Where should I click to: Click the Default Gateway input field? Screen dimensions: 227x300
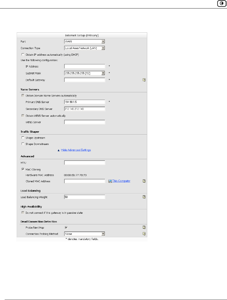(x=85, y=80)
